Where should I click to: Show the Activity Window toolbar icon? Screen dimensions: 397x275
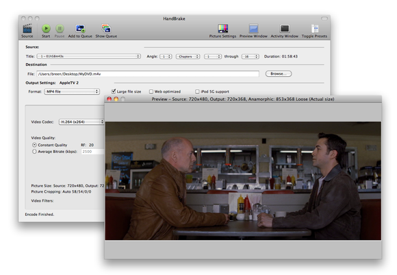(285, 28)
